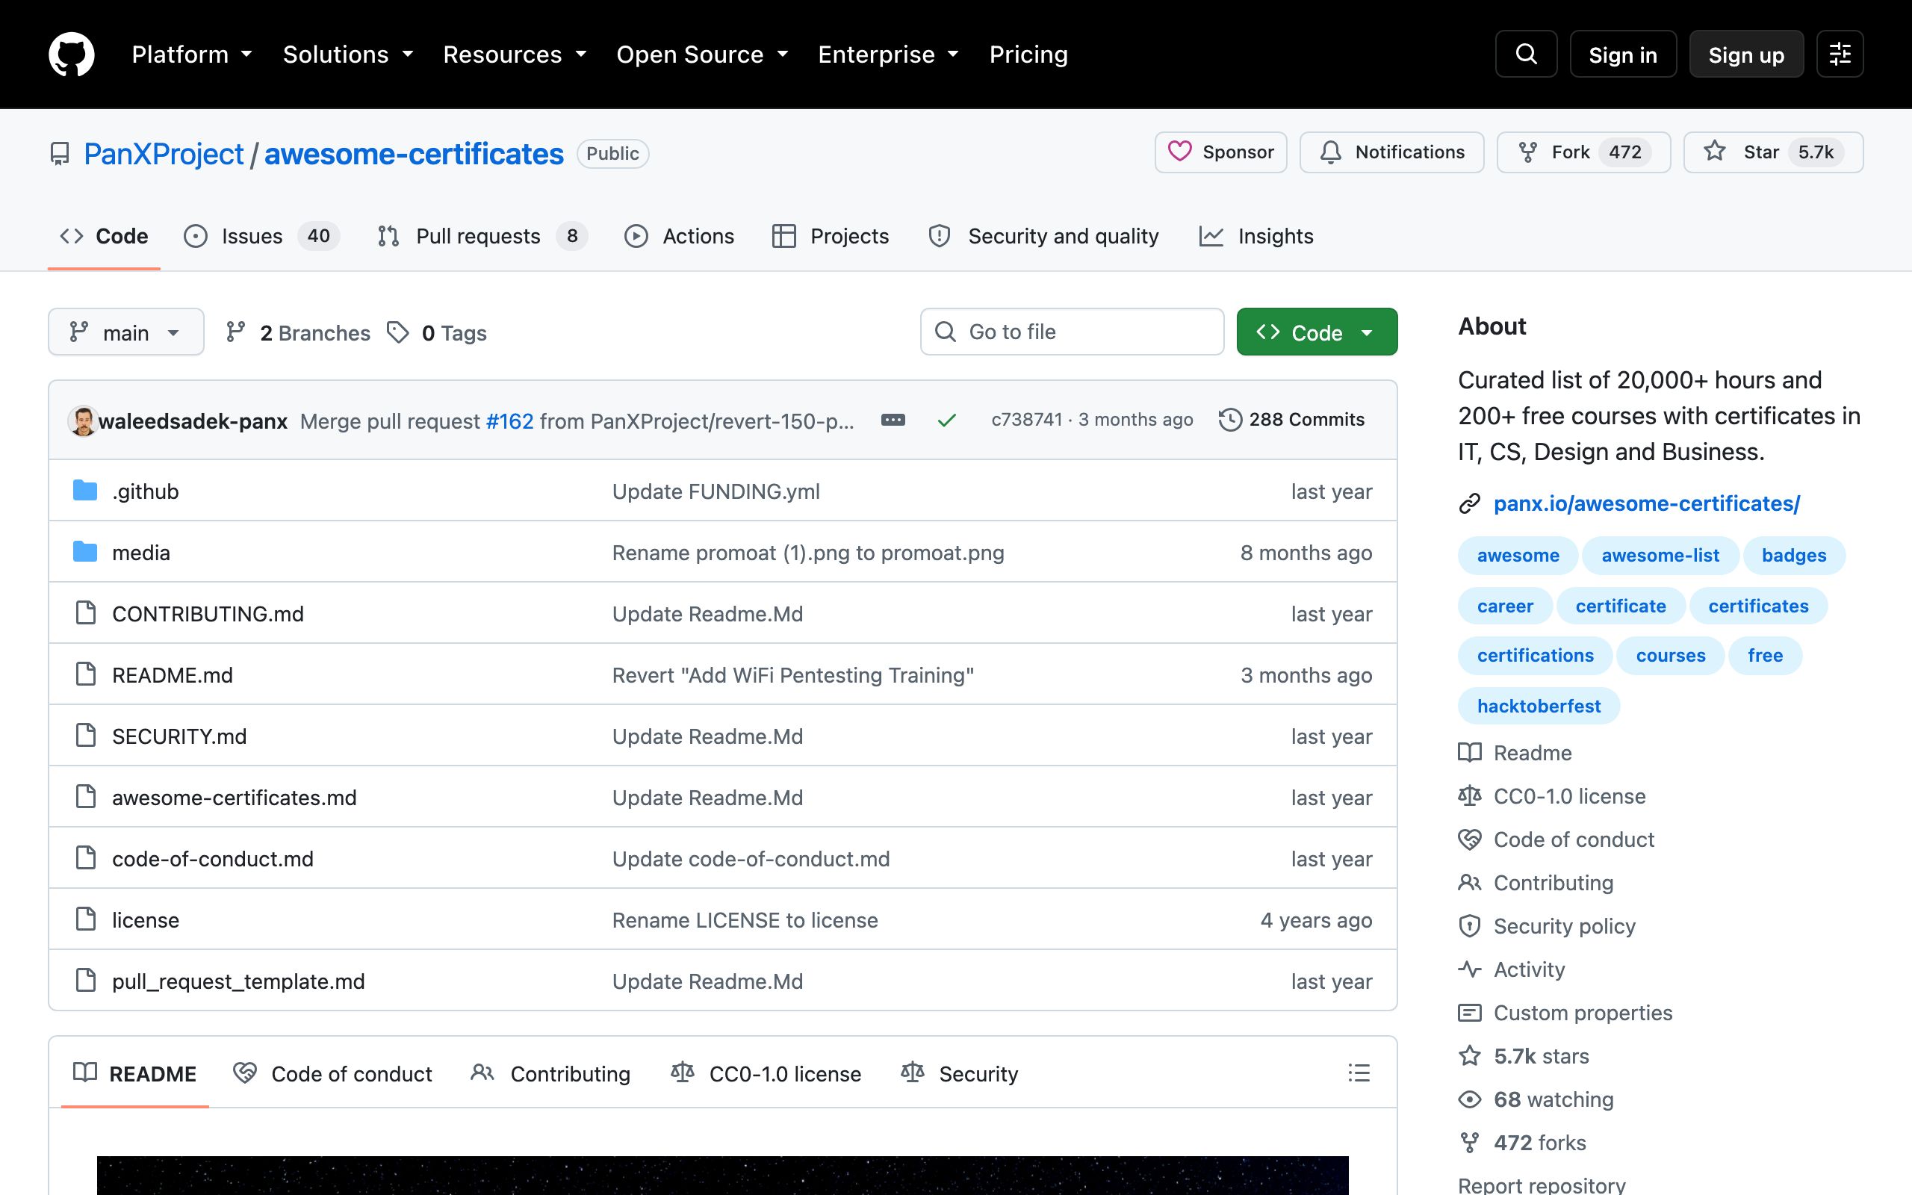View the green checkmark build status

click(x=946, y=420)
